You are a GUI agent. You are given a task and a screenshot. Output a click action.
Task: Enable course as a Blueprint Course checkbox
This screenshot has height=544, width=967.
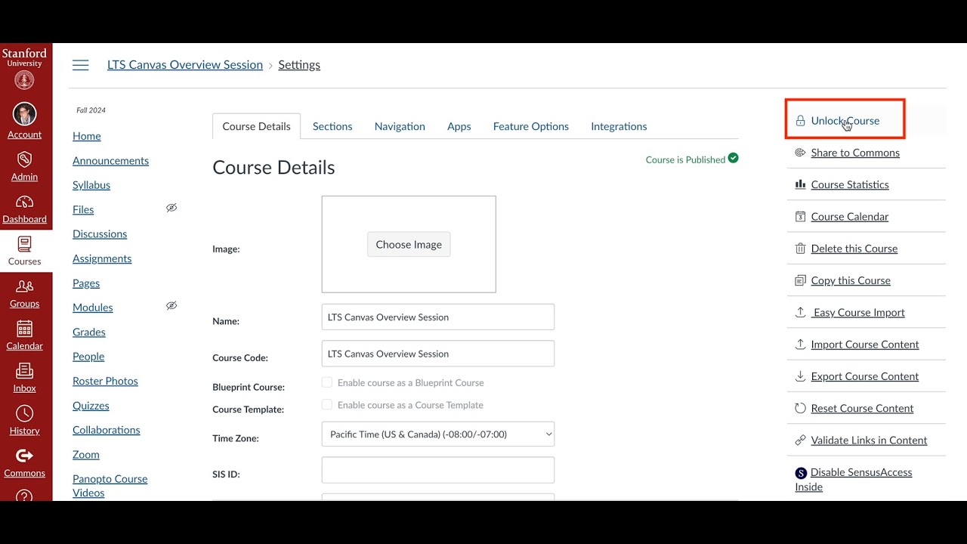point(327,382)
